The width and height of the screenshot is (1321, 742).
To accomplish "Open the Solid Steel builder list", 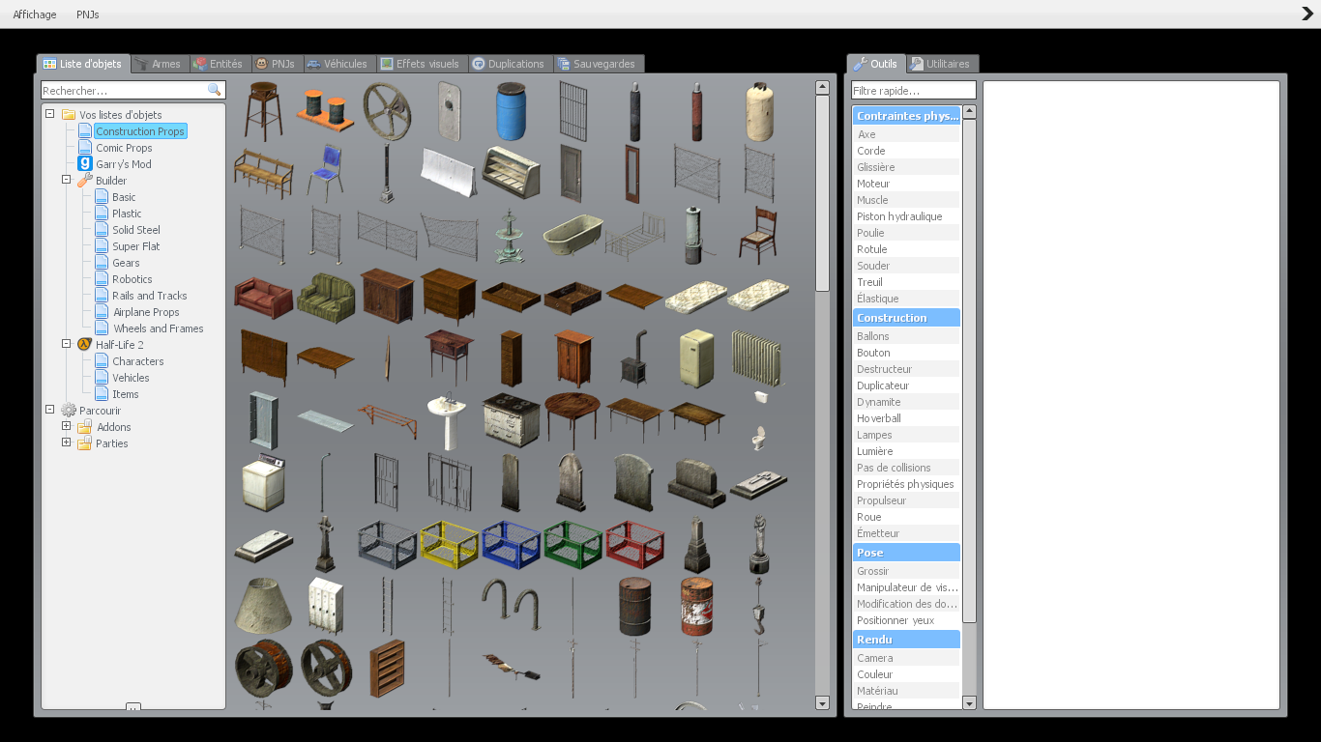I will [x=135, y=230].
